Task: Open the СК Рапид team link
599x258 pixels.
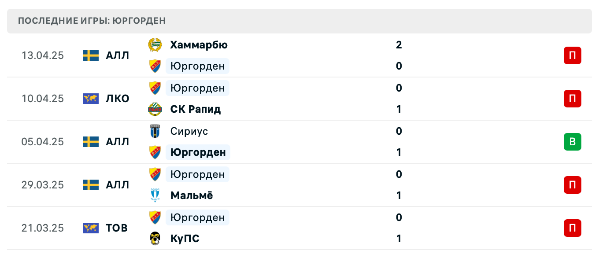Action: (196, 109)
